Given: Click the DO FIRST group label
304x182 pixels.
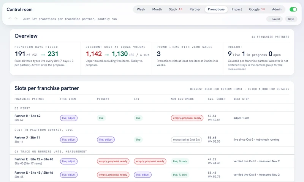Looking at the screenshot, I should click(22, 108).
